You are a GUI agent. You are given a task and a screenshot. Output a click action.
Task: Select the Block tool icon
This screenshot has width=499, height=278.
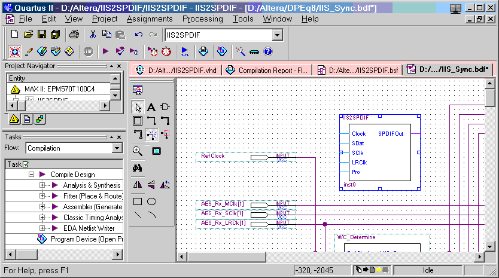(138, 121)
